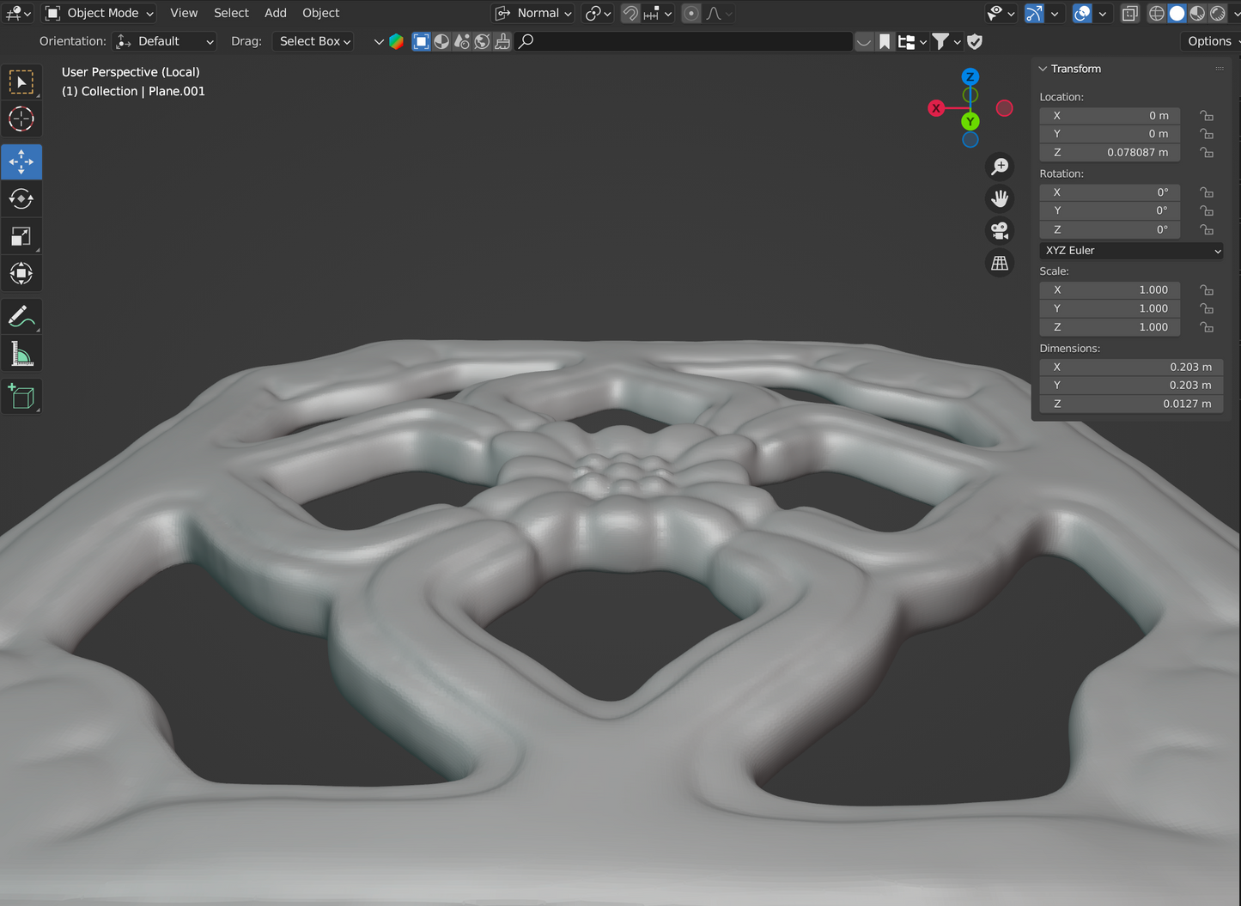Toggle the Location X lock
The height and width of the screenshot is (906, 1241).
tap(1207, 116)
